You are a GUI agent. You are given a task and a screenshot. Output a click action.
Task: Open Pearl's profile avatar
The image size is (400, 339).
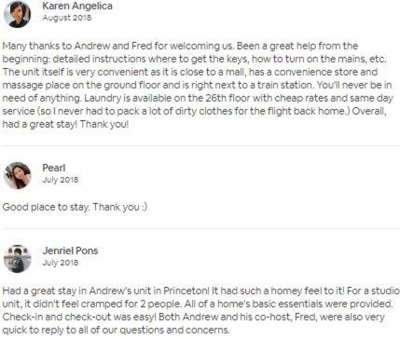(17, 175)
